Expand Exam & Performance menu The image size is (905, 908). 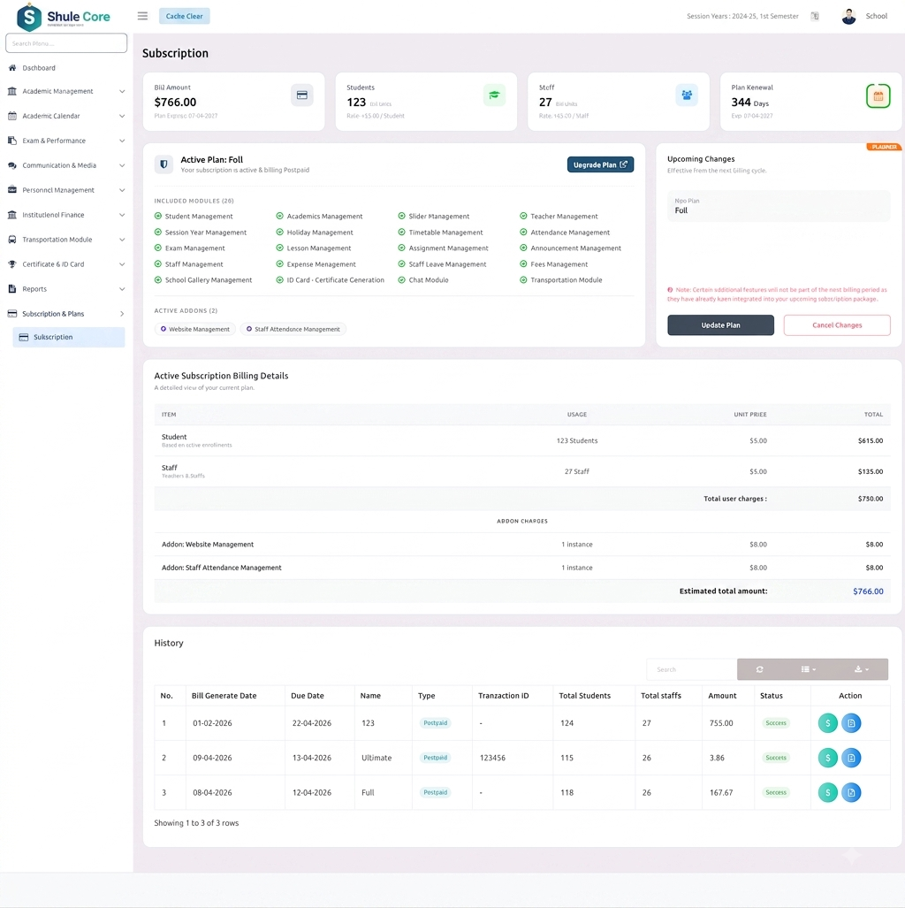coord(66,141)
